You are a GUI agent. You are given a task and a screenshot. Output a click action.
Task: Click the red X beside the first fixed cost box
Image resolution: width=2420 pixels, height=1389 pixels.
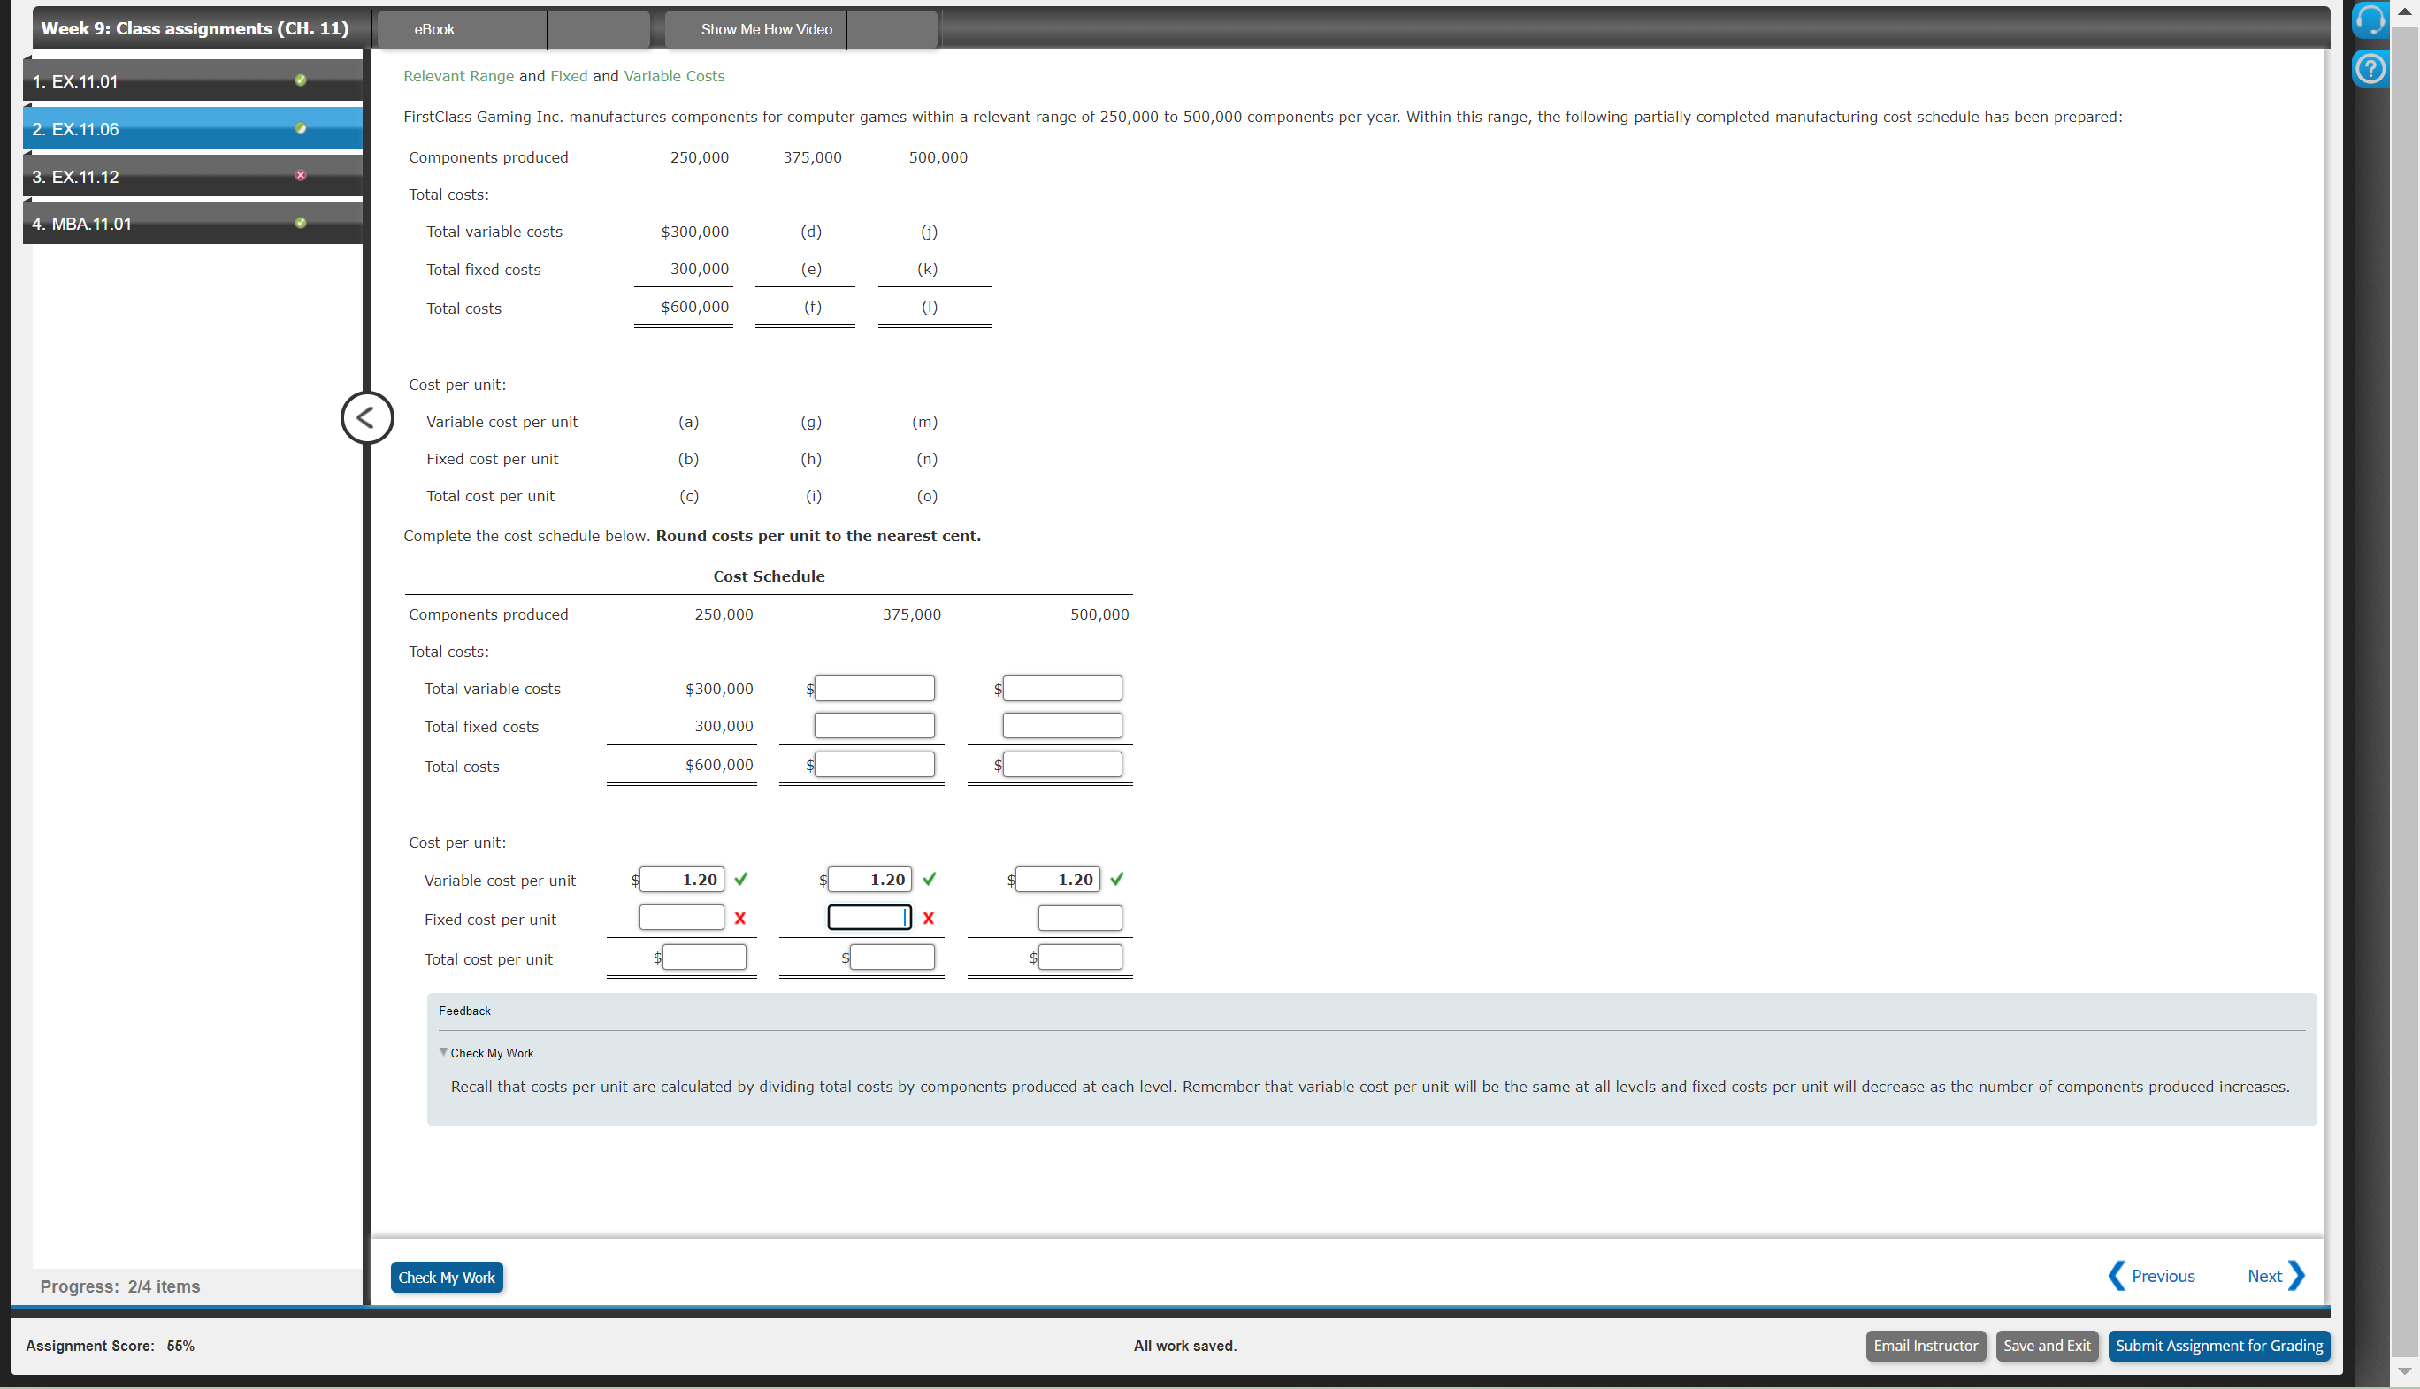pyautogui.click(x=741, y=919)
